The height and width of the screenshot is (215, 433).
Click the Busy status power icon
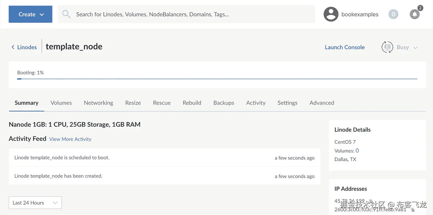point(387,47)
